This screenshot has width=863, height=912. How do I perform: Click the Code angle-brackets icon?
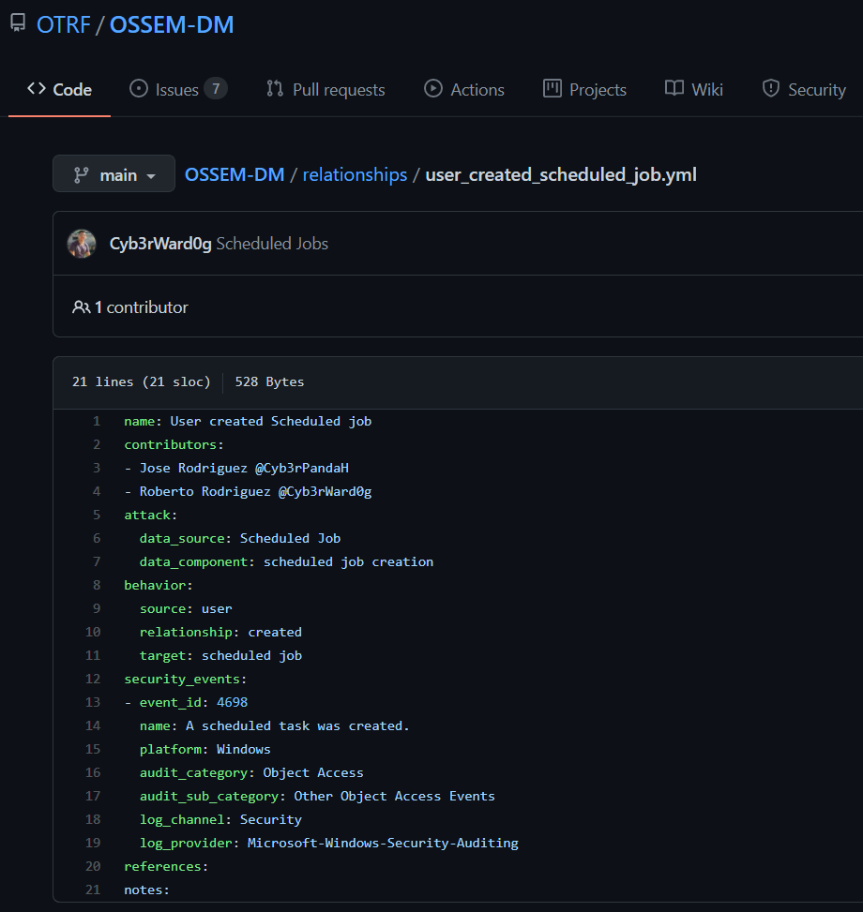click(x=36, y=88)
